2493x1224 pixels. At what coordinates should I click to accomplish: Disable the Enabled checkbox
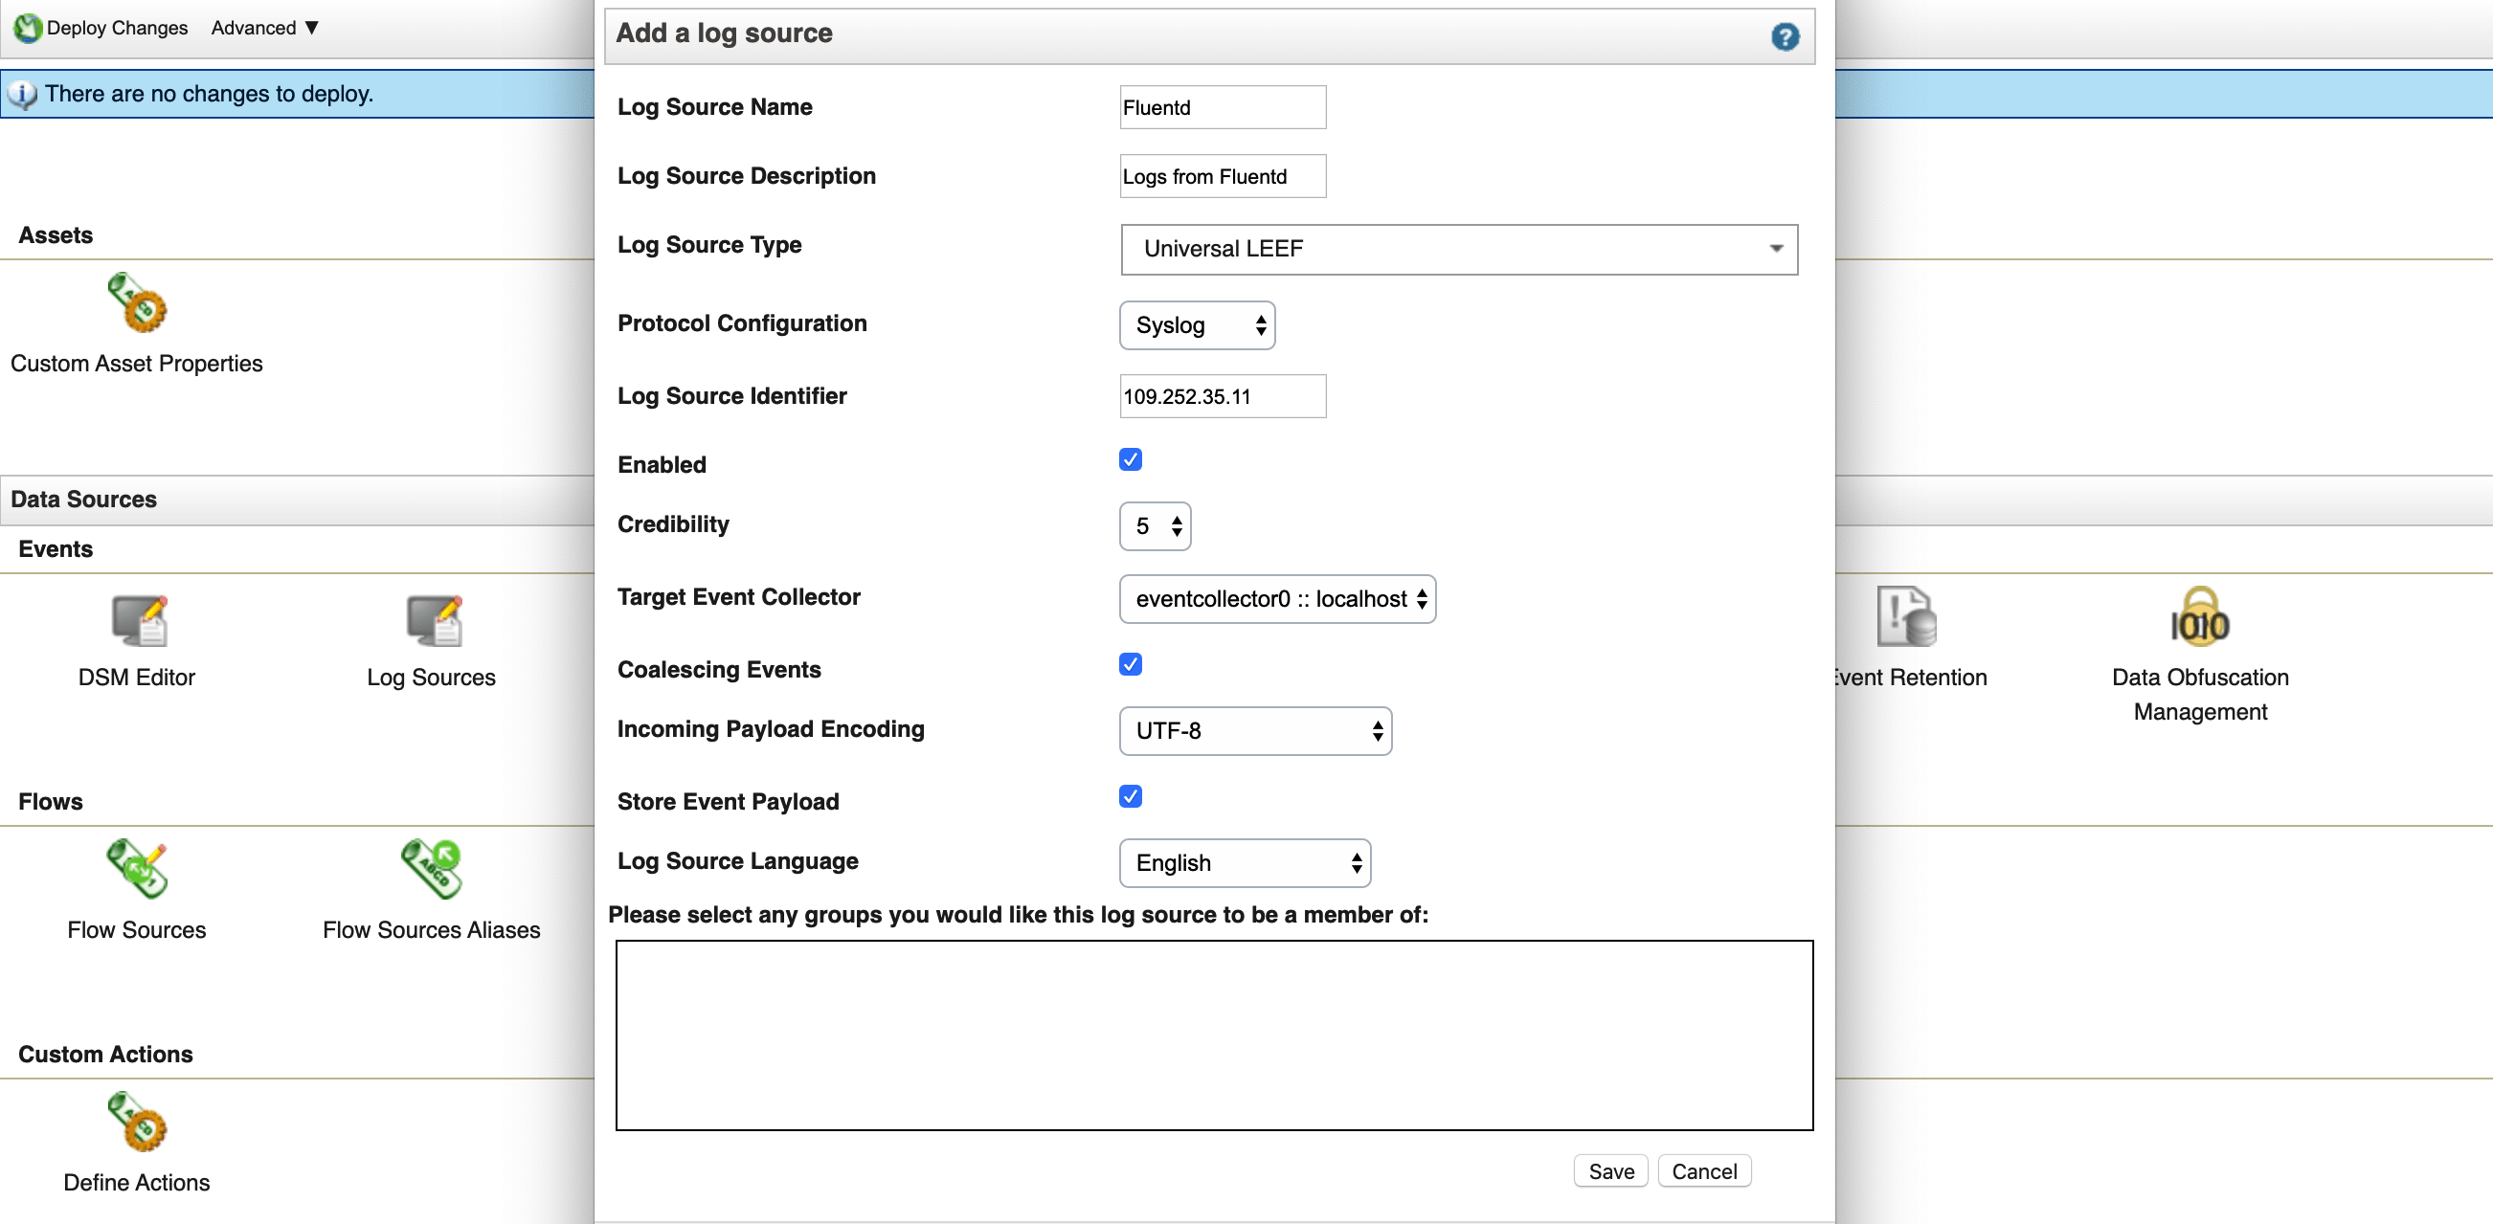[x=1131, y=459]
